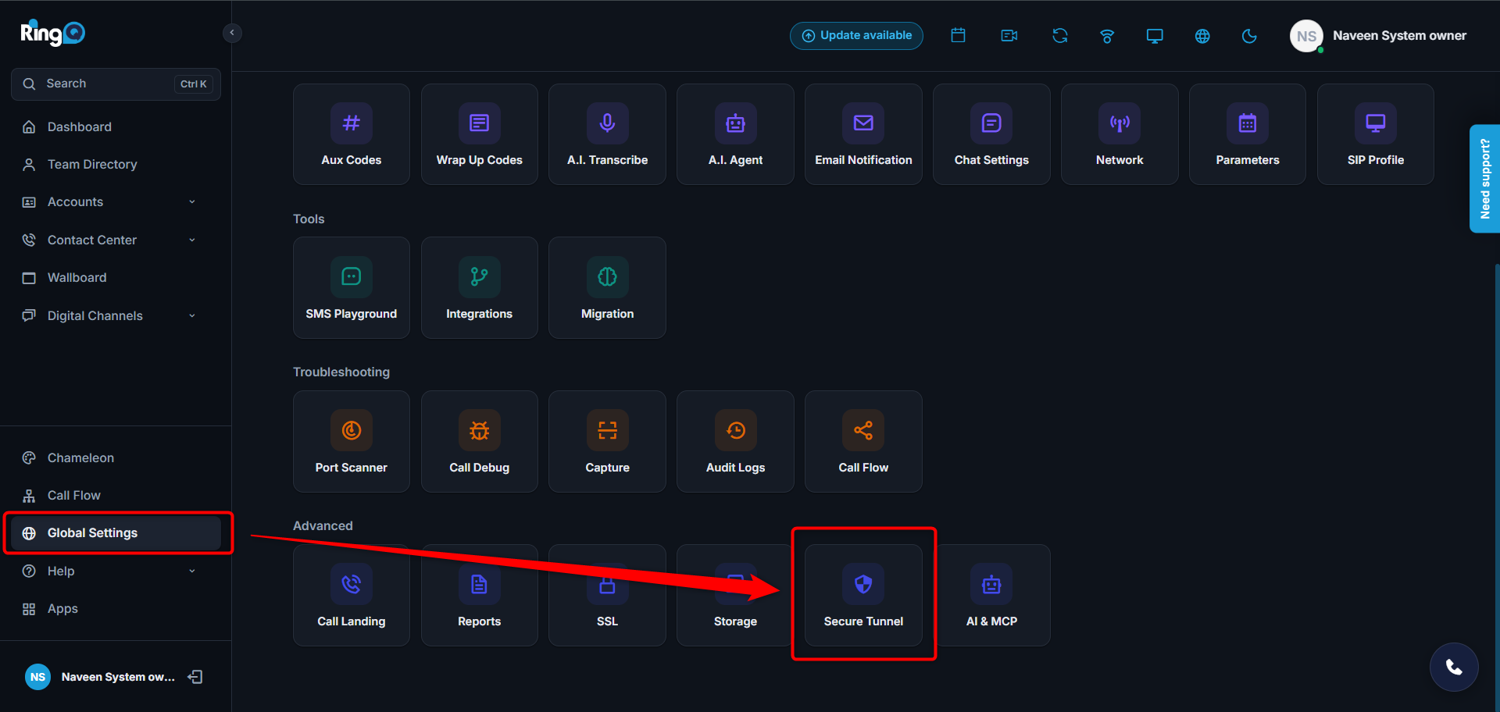Click the language globe icon
1500x712 pixels.
[x=1202, y=36]
